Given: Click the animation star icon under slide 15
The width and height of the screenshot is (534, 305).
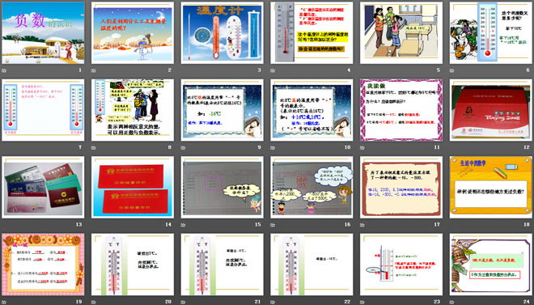Looking at the screenshot, I should pyautogui.click(x=183, y=225).
